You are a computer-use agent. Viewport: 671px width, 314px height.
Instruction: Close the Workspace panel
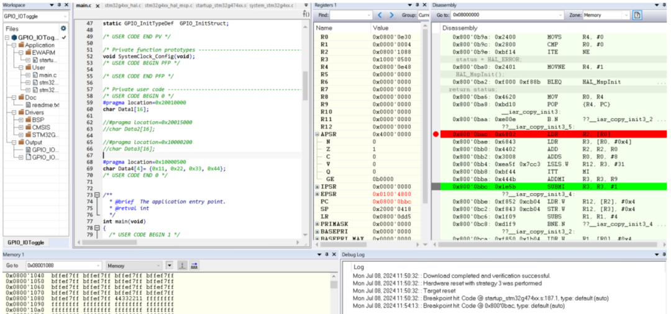pyautogui.click(x=66, y=5)
